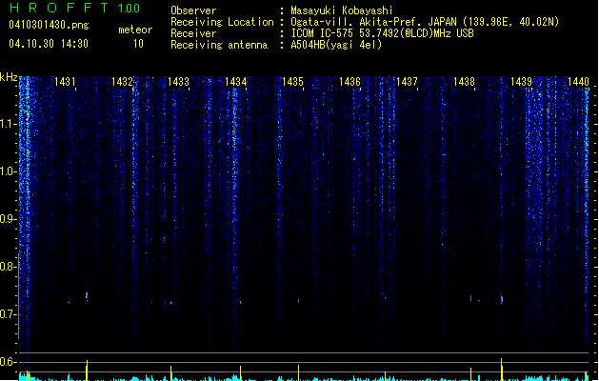The width and height of the screenshot is (599, 381).
Task: Click the 0.9 kHz frequency axis label
Action: (x=9, y=219)
